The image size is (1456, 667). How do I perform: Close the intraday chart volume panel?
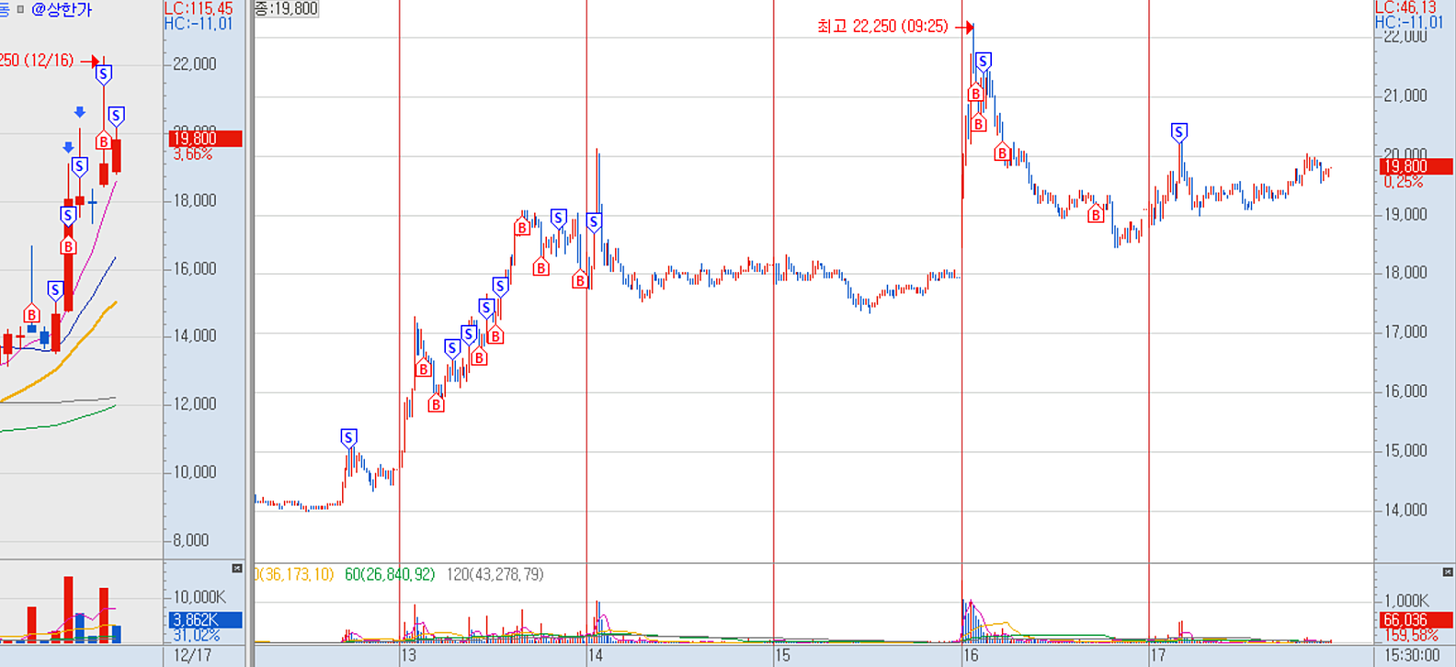point(1447,572)
